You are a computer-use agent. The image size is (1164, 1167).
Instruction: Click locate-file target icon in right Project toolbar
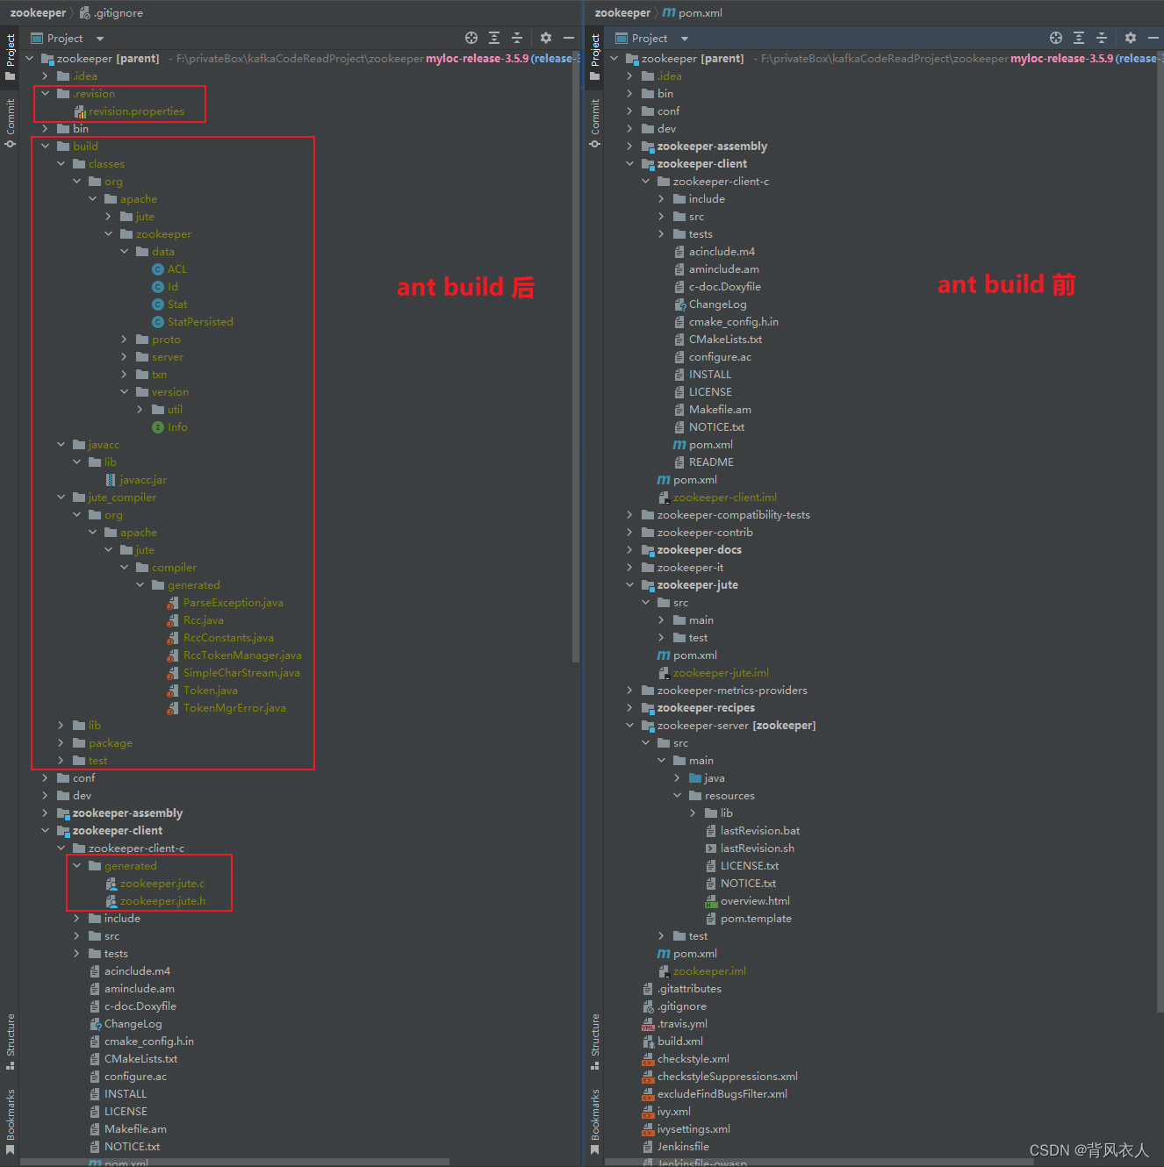pos(1056,38)
